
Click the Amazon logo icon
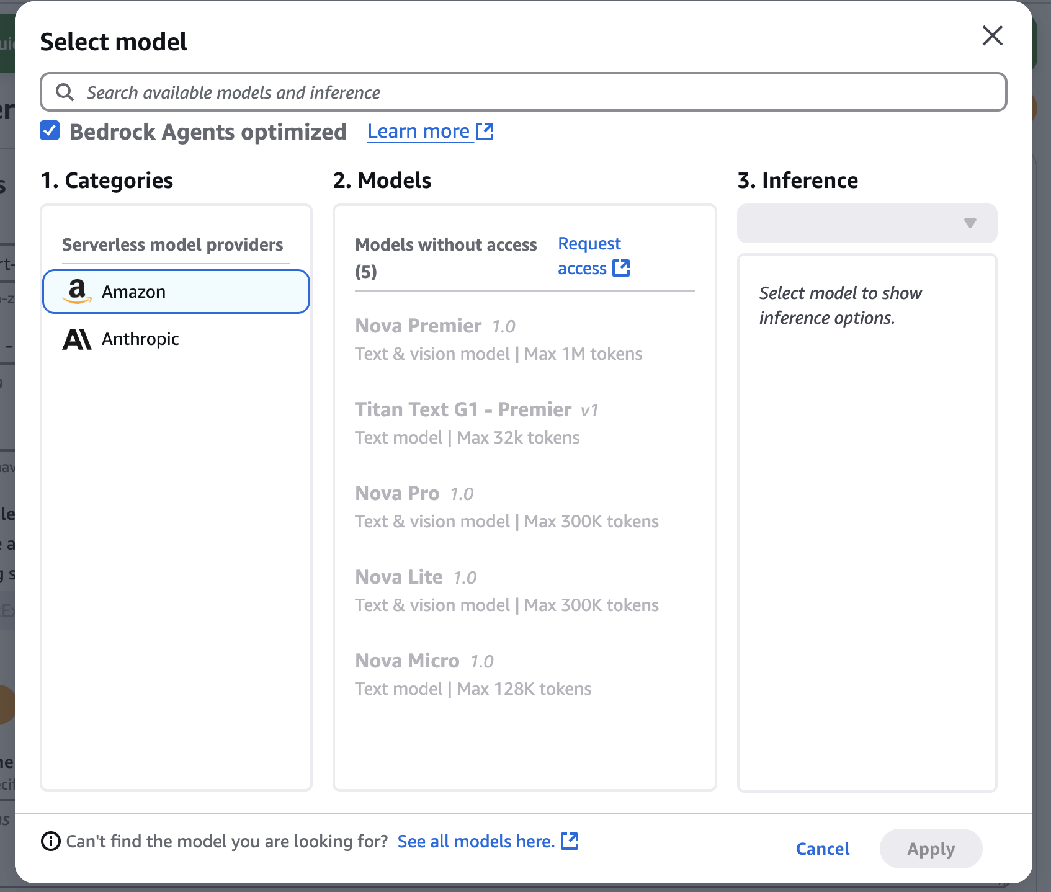click(77, 291)
